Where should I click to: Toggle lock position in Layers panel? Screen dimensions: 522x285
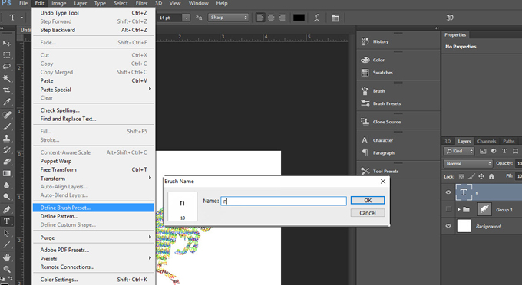pyautogui.click(x=481, y=177)
